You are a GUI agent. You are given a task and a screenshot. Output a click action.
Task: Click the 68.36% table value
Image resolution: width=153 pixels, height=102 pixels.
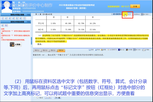[68, 24]
